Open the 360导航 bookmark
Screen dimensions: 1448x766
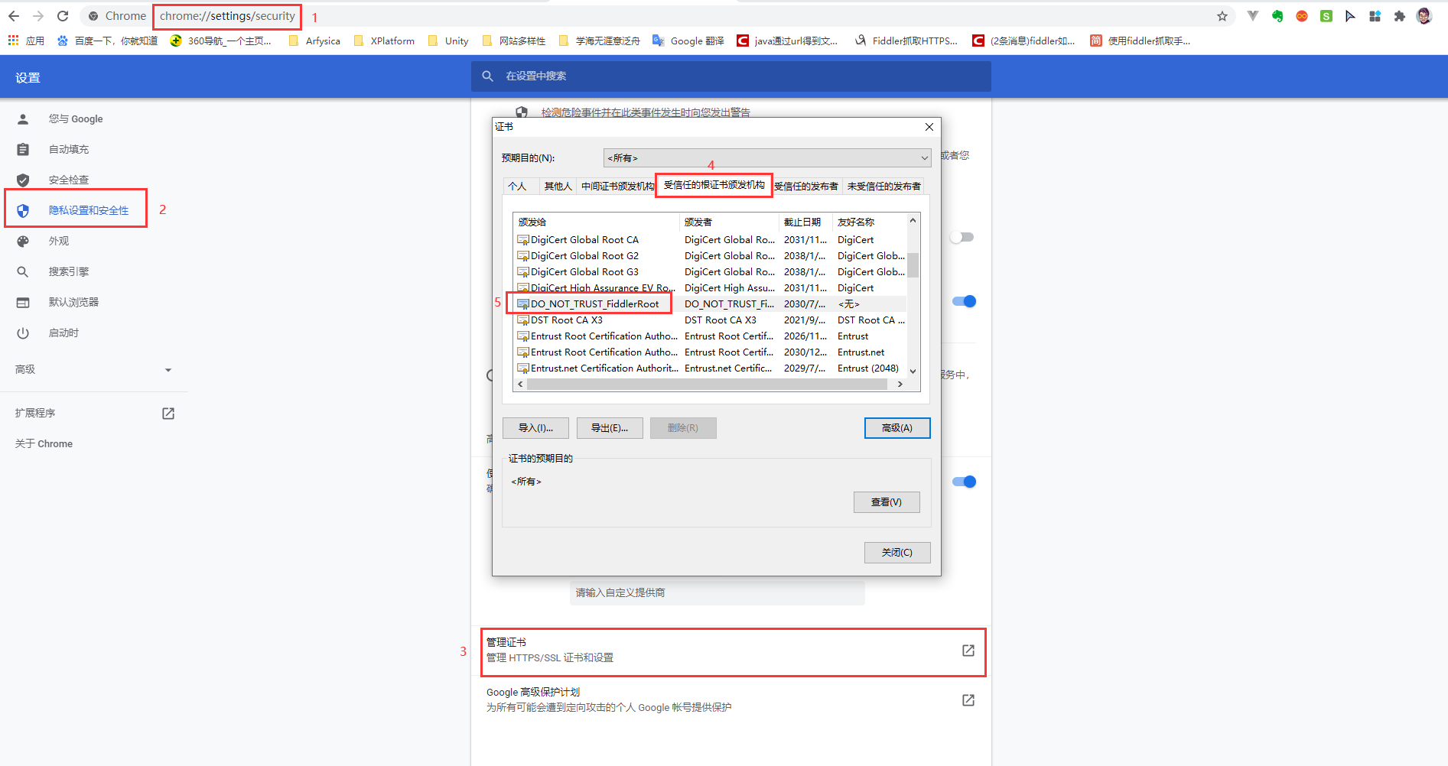pyautogui.click(x=221, y=41)
